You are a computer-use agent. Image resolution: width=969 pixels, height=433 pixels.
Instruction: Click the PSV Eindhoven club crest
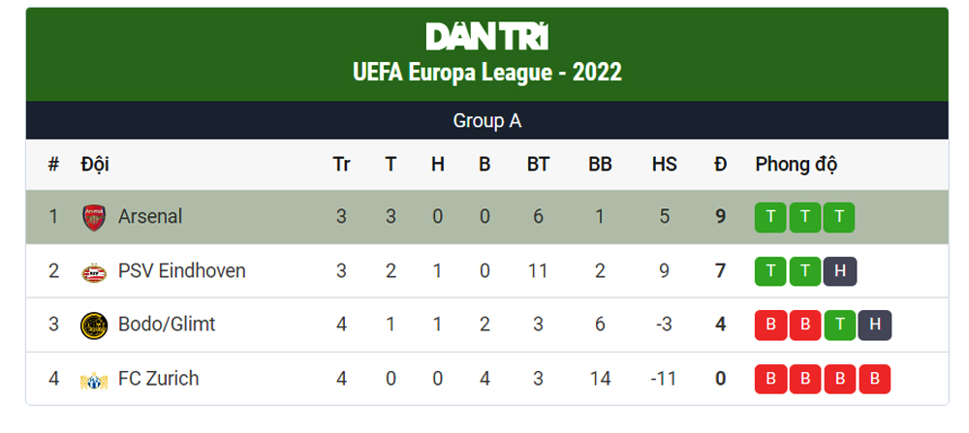click(x=93, y=271)
